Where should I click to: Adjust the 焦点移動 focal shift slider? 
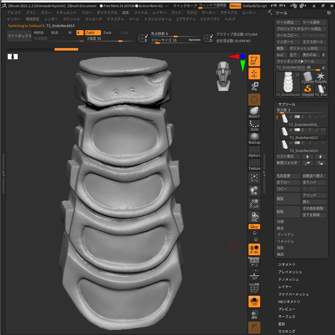click(x=176, y=34)
